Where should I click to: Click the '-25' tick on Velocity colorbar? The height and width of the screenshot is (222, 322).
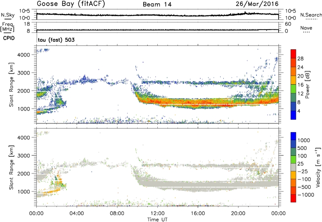[303, 172]
